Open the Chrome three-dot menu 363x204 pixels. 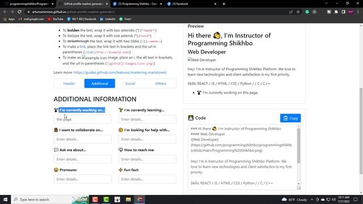coord(358,12)
